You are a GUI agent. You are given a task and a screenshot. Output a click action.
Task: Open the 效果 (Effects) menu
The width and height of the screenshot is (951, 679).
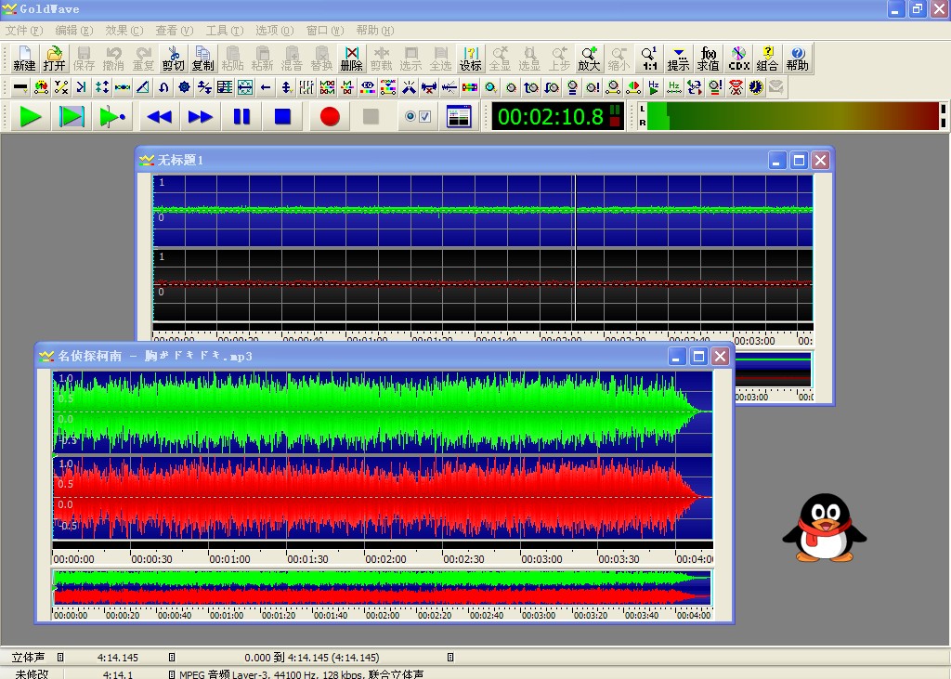coord(124,31)
